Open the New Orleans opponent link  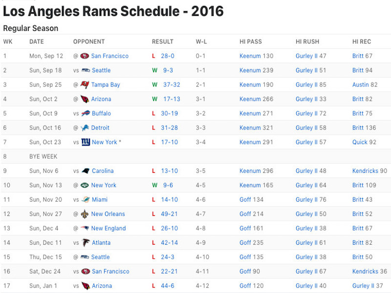(108, 214)
